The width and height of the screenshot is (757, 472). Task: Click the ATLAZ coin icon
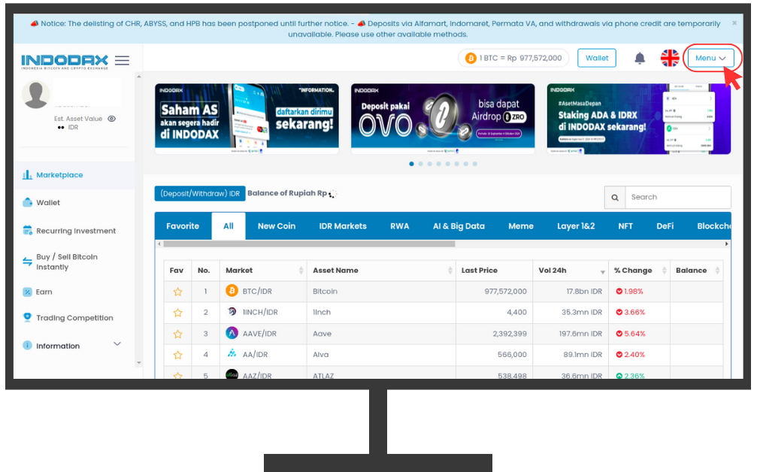(x=232, y=374)
